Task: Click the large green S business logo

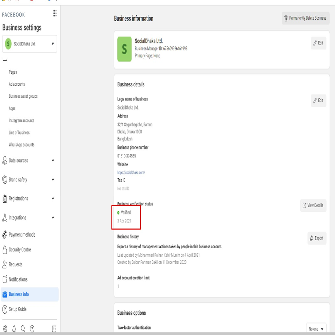Action: (x=124, y=49)
